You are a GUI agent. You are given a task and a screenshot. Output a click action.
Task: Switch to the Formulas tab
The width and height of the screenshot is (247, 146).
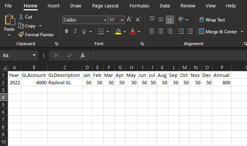pyautogui.click(x=139, y=6)
